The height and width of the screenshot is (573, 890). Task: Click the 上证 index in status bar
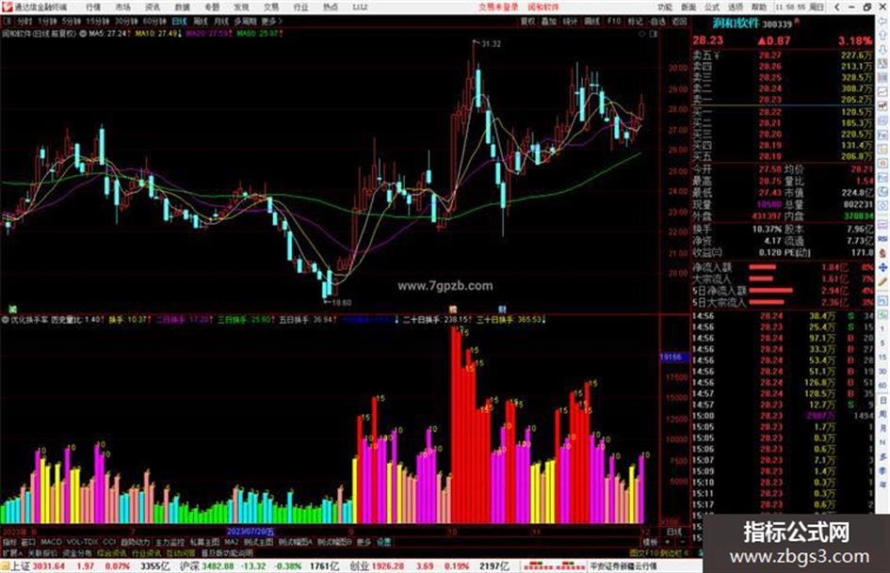click(x=21, y=566)
